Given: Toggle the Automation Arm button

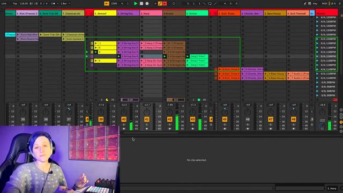Looking at the screenshot, I should [160, 4].
